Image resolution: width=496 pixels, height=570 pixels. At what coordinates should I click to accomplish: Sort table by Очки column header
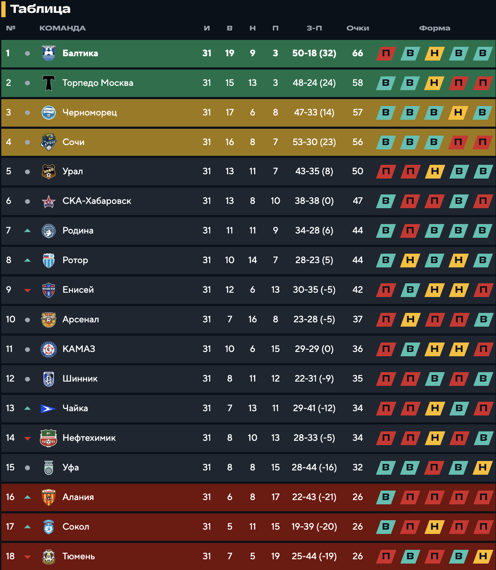click(x=358, y=28)
